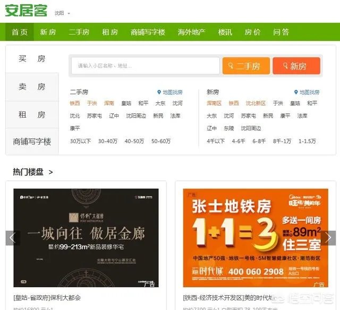Click the 安居客 logo

pos(26,11)
